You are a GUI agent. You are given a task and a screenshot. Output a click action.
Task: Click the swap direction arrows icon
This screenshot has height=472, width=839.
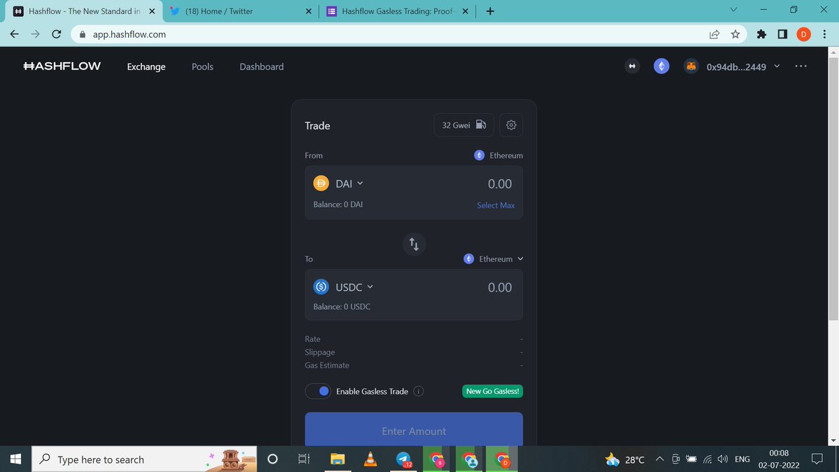[x=414, y=244]
